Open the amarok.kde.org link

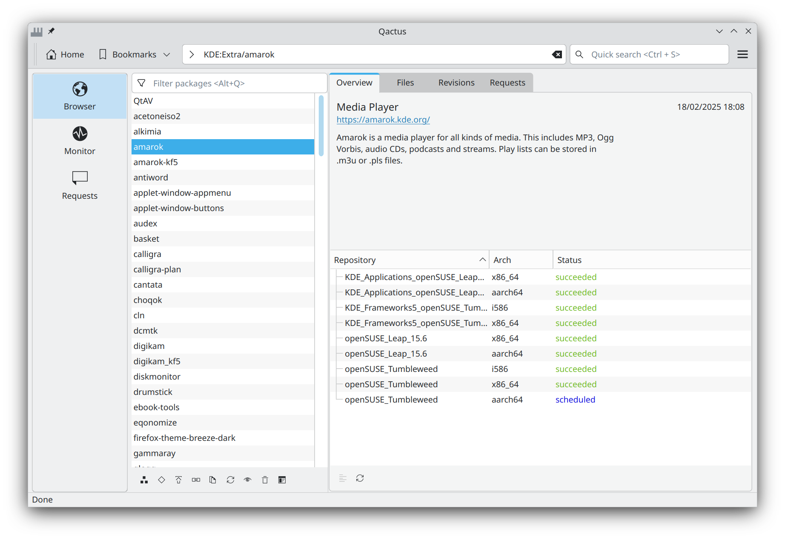(383, 120)
